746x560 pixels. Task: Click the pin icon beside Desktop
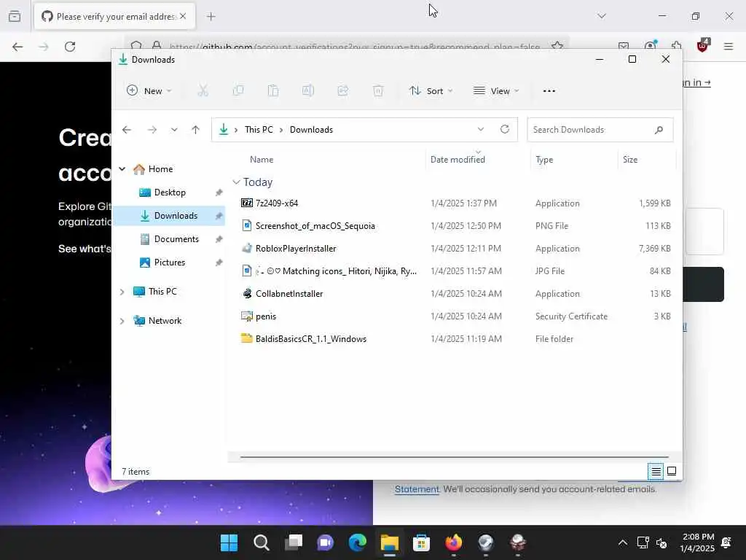pos(219,192)
